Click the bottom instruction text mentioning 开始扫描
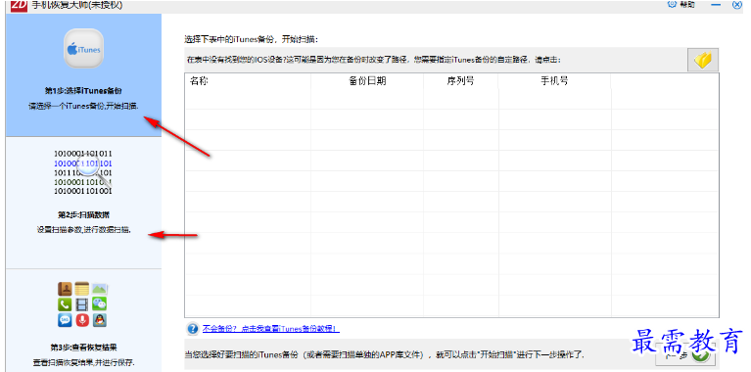Screen dimensions: 751x372 point(385,355)
